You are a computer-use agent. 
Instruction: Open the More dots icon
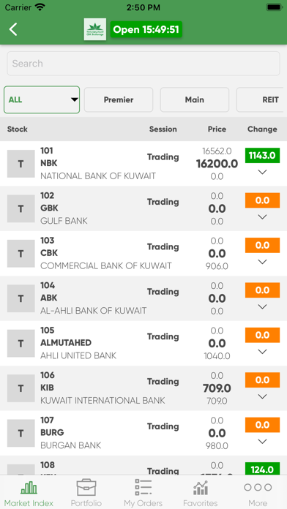258,487
